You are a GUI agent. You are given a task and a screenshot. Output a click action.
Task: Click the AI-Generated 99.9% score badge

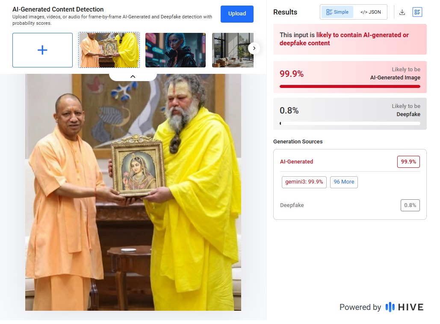[x=408, y=162]
